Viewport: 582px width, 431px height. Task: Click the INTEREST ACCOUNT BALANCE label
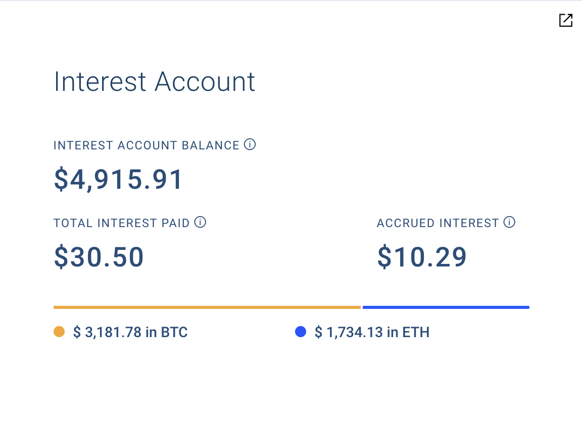pos(147,145)
